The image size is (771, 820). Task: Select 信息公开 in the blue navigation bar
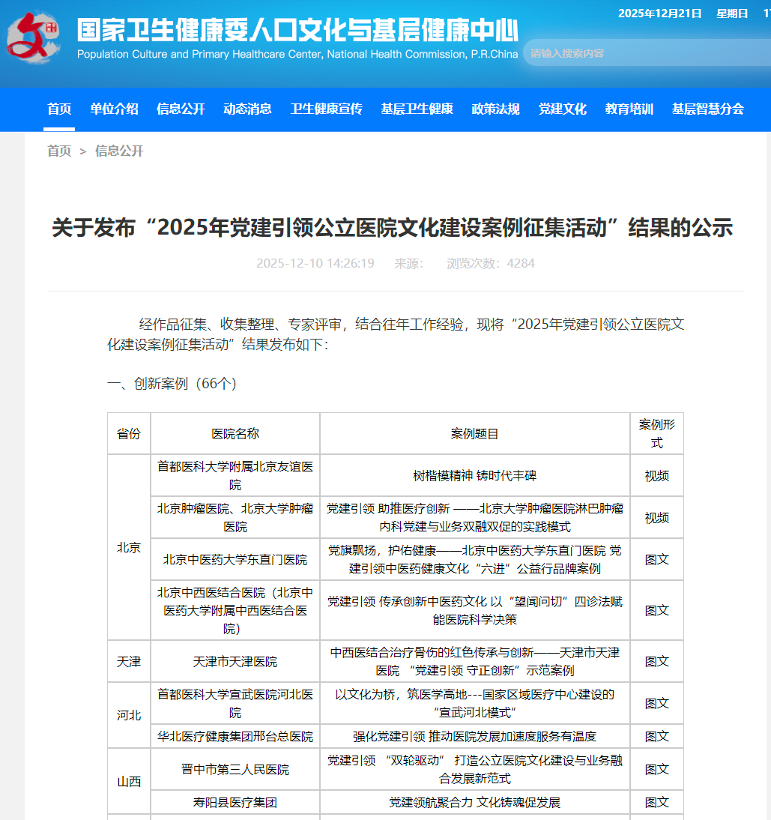coord(181,109)
